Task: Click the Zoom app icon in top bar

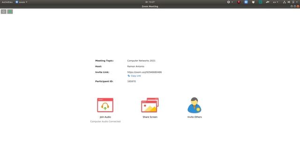Action: pos(17,2)
